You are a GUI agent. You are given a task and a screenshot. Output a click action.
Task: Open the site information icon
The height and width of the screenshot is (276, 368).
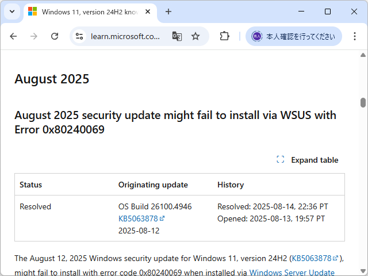click(80, 36)
